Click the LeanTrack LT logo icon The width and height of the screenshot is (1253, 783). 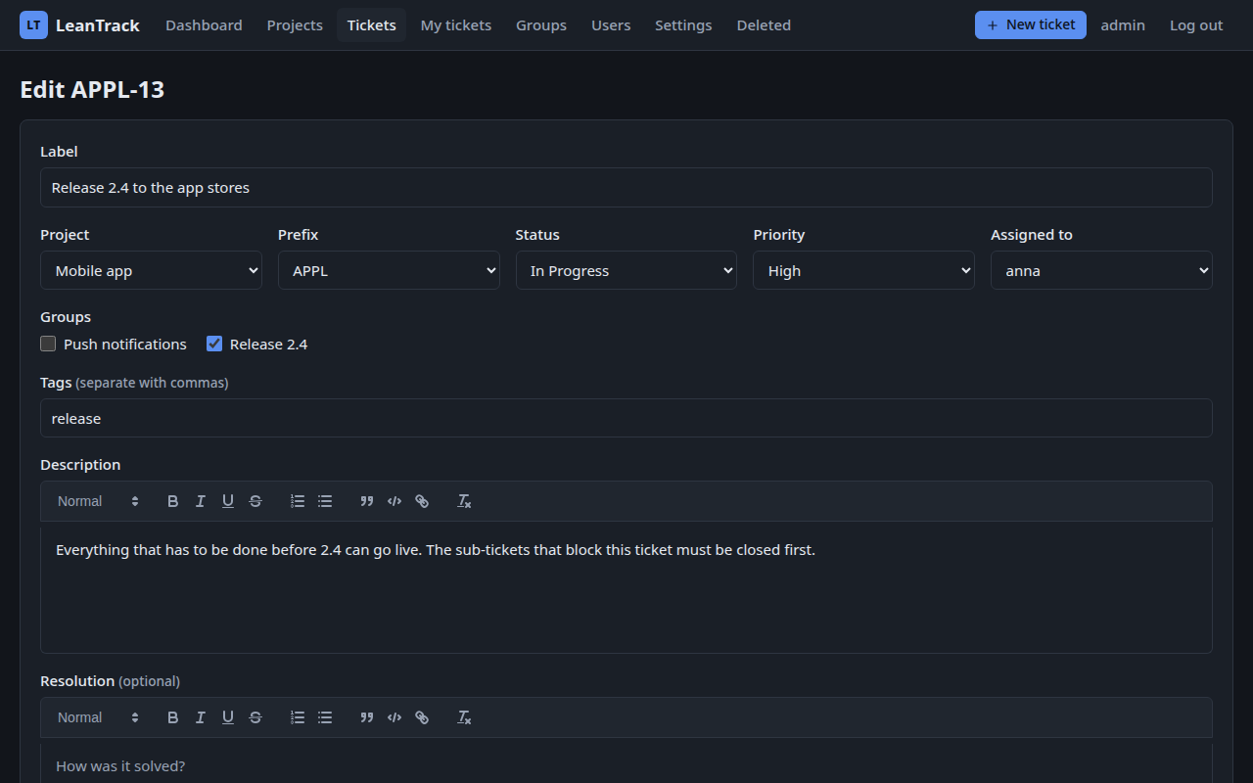[33, 25]
